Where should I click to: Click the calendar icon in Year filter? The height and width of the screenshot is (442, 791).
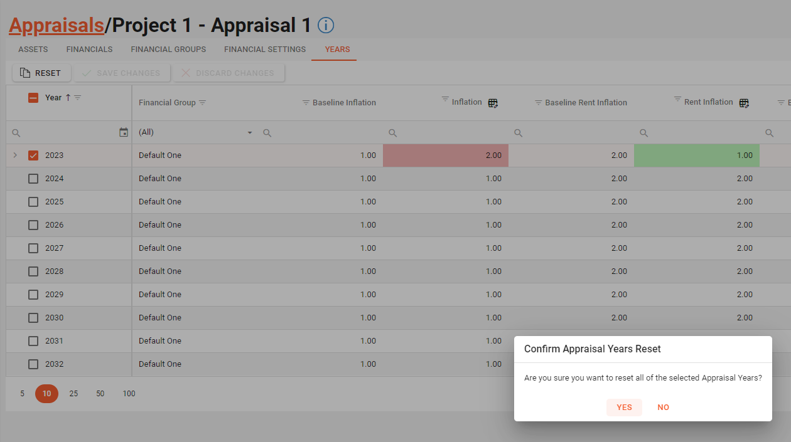tap(124, 132)
